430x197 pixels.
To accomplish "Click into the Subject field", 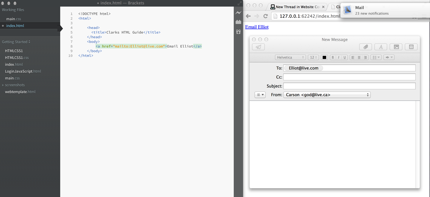I will click(349, 86).
